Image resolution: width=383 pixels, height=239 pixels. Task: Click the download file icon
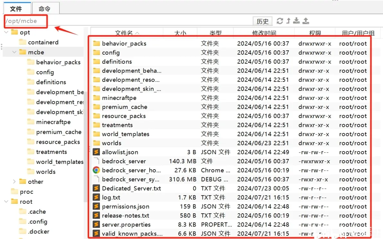(296, 21)
